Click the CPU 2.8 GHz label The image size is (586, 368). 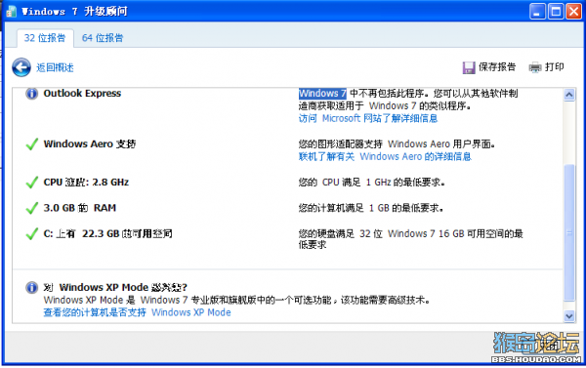(86, 183)
